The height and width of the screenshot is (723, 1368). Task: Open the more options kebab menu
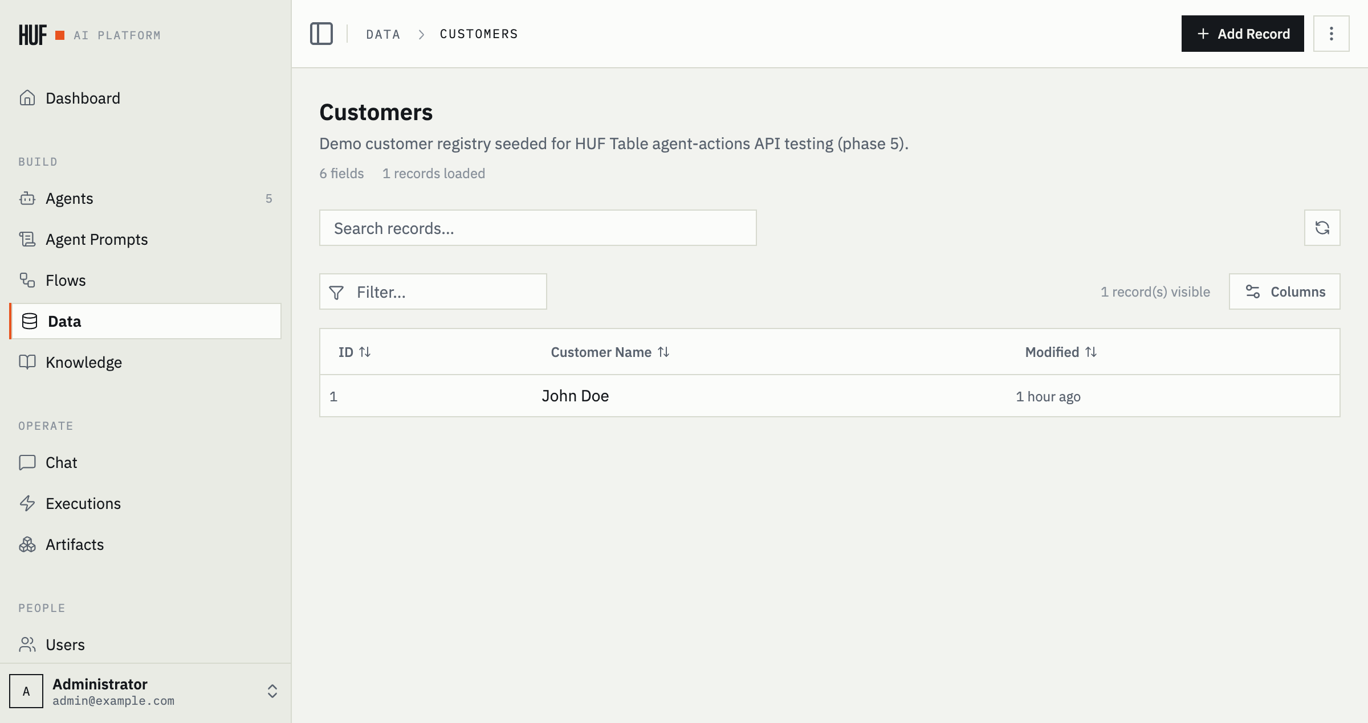click(x=1332, y=34)
